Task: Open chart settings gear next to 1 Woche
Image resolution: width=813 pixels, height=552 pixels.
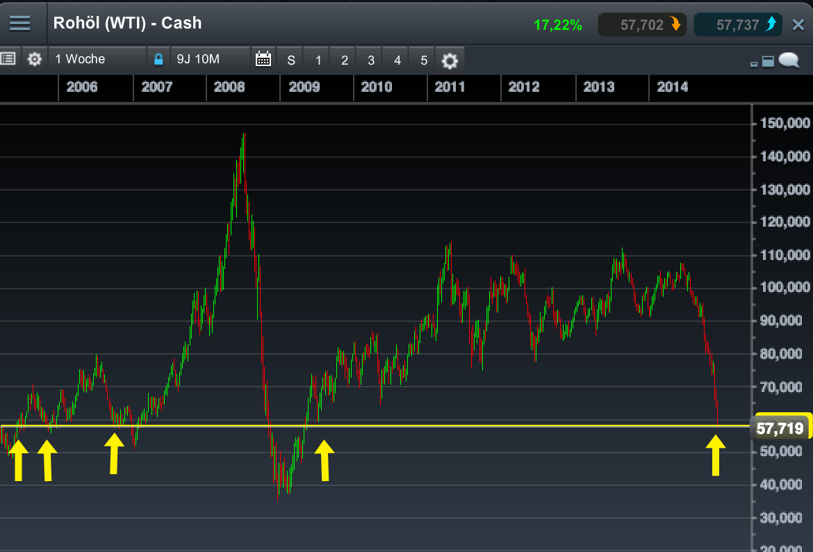Action: tap(34, 59)
